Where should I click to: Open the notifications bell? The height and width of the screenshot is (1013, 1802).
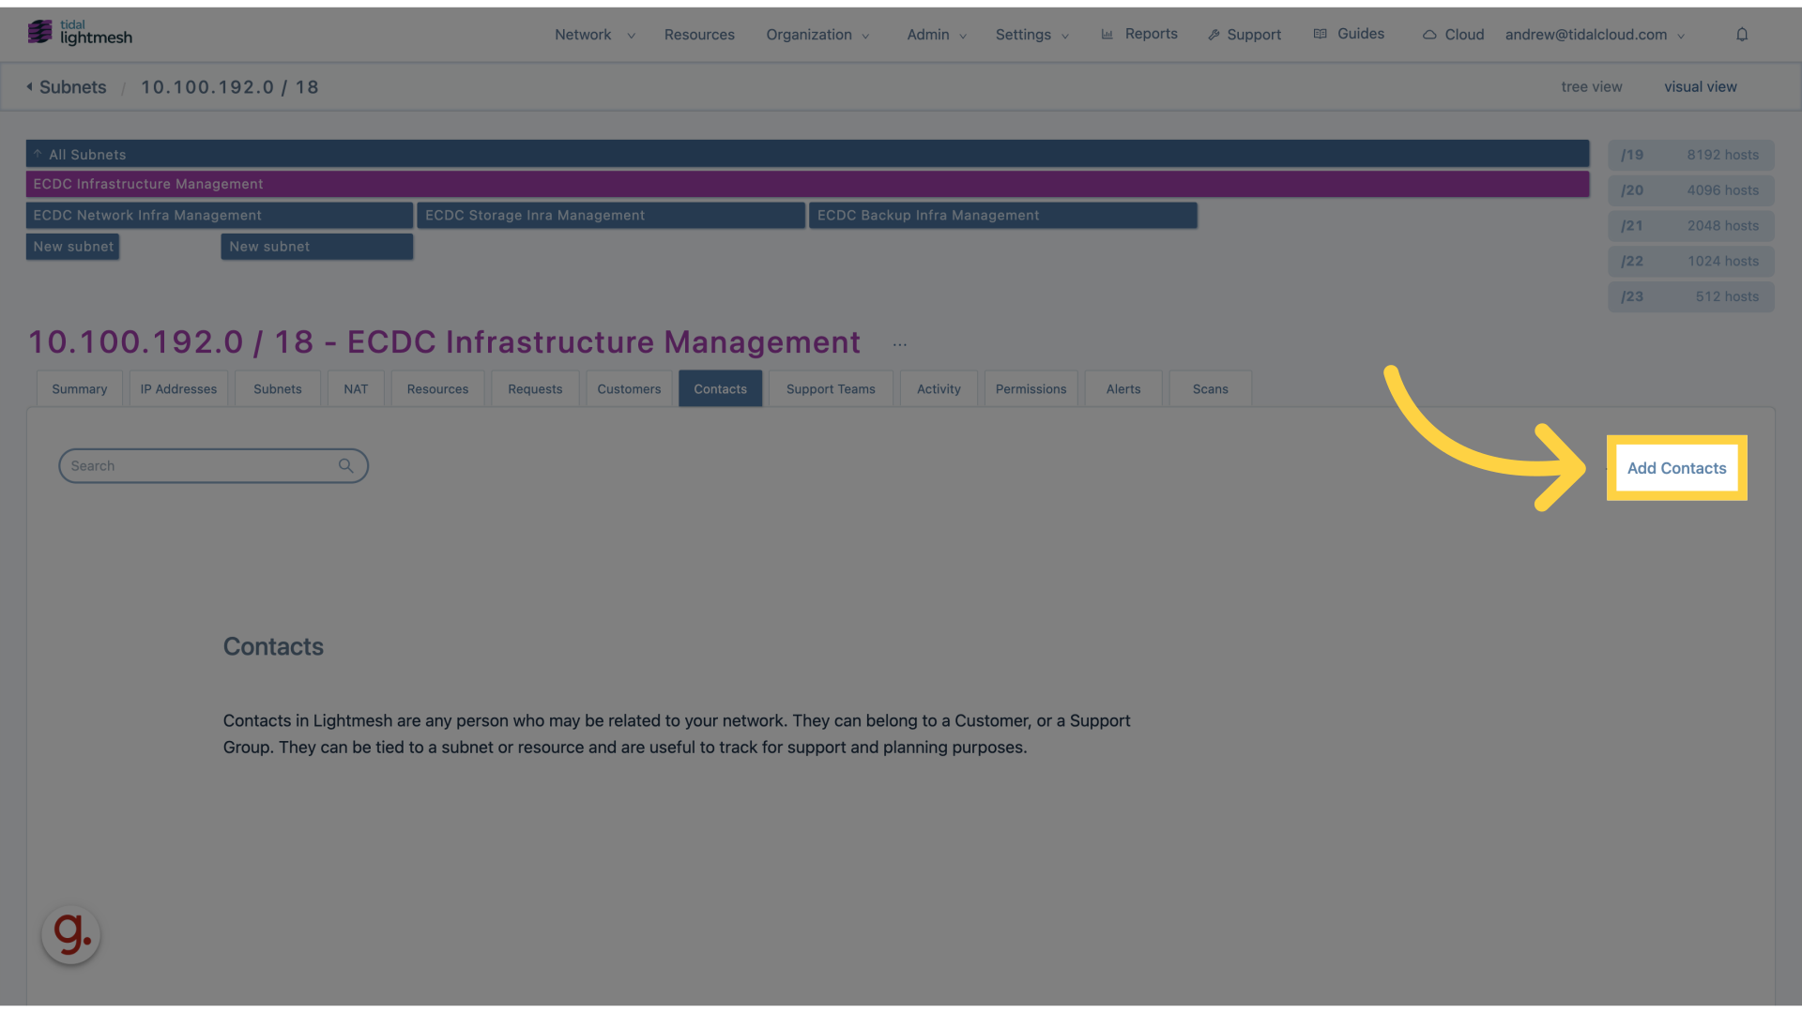click(1742, 35)
